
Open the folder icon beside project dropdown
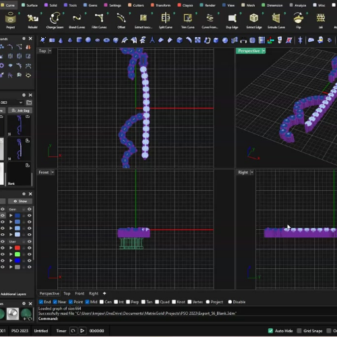pyautogui.click(x=29, y=102)
